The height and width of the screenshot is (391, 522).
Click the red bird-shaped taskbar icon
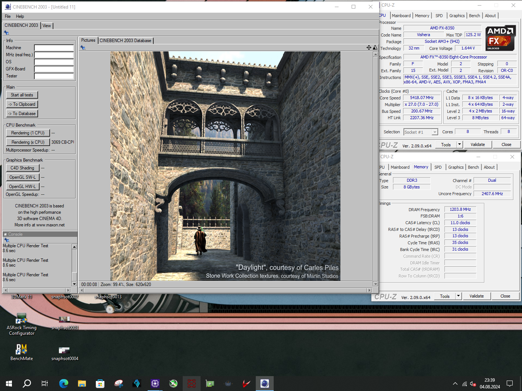[x=246, y=383]
